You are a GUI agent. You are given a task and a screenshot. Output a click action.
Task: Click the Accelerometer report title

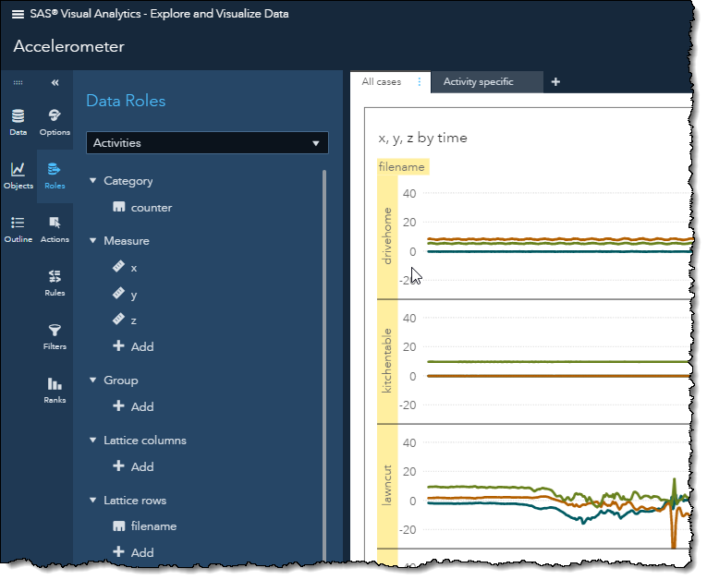(x=68, y=46)
